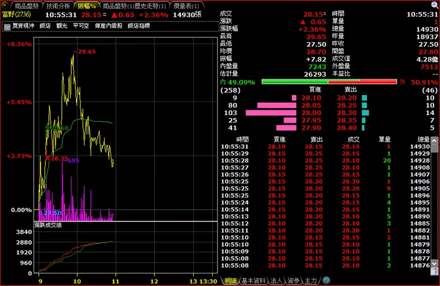
Task: Click the 漲跌成交線 sub-chart label
Action: coord(48,225)
